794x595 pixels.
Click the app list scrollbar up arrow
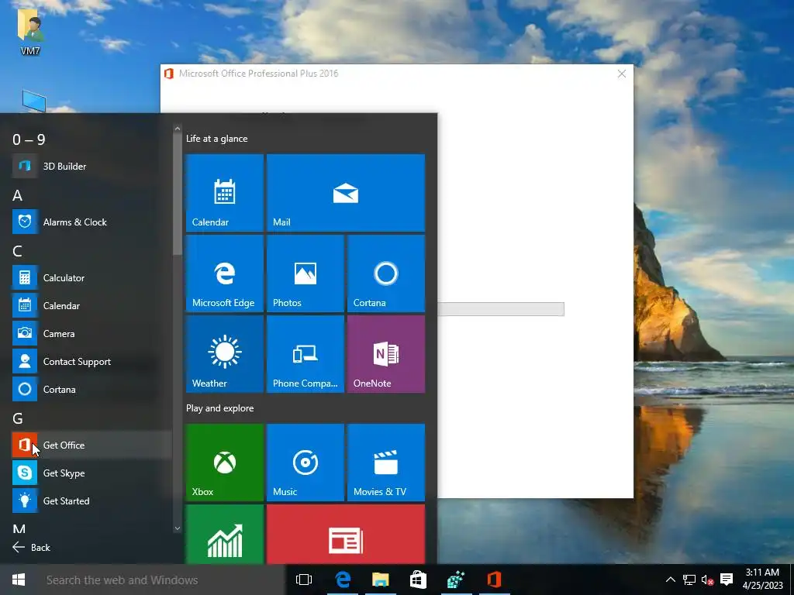tap(178, 129)
